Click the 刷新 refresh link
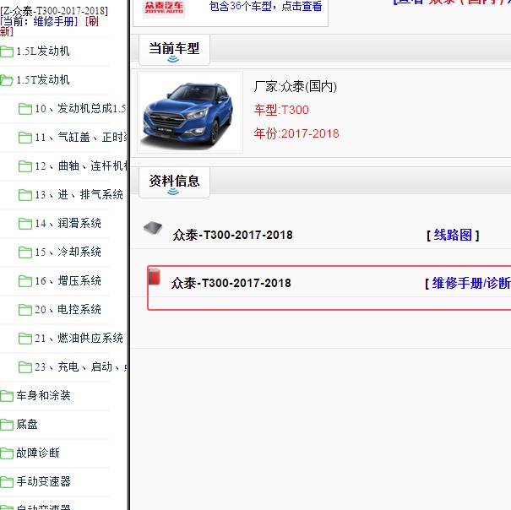Image resolution: width=511 pixels, height=510 pixels. tap(49, 26)
